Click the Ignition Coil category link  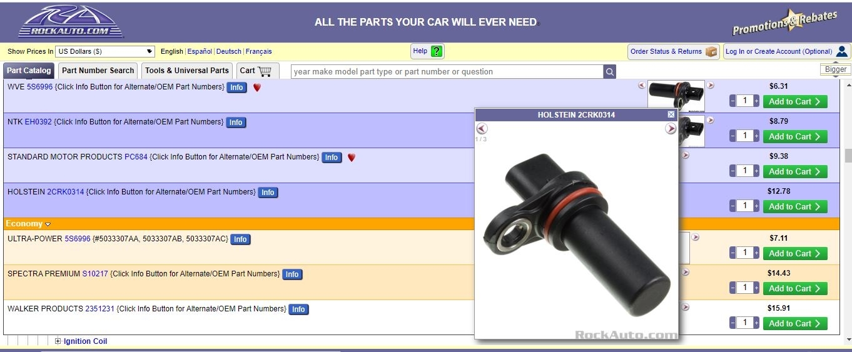coord(85,341)
